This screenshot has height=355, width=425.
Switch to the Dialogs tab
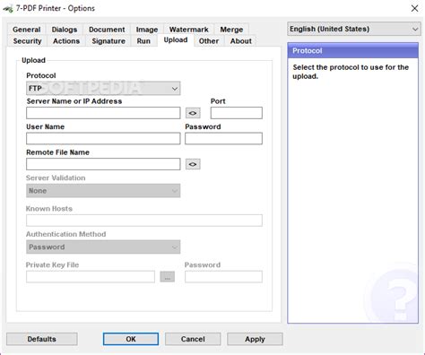click(65, 30)
